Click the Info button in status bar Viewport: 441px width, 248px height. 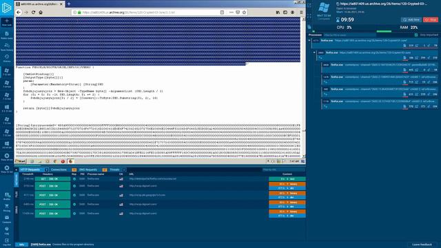[21, 245]
